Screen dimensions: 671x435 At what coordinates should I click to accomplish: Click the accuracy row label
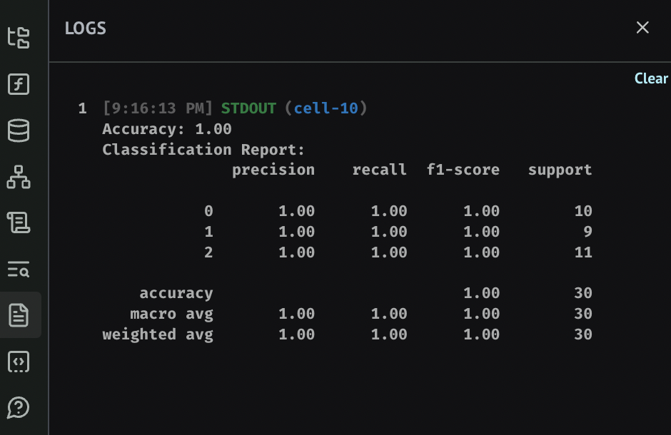pyautogui.click(x=176, y=293)
